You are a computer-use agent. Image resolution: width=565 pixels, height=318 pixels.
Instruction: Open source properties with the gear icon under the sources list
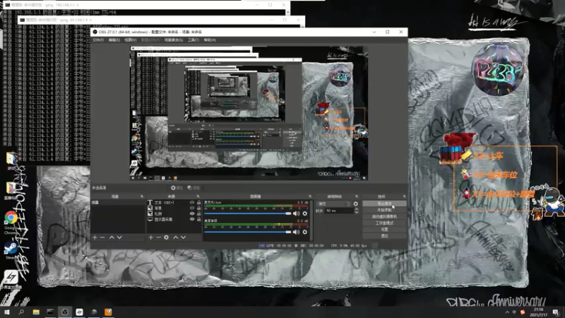coord(166,237)
